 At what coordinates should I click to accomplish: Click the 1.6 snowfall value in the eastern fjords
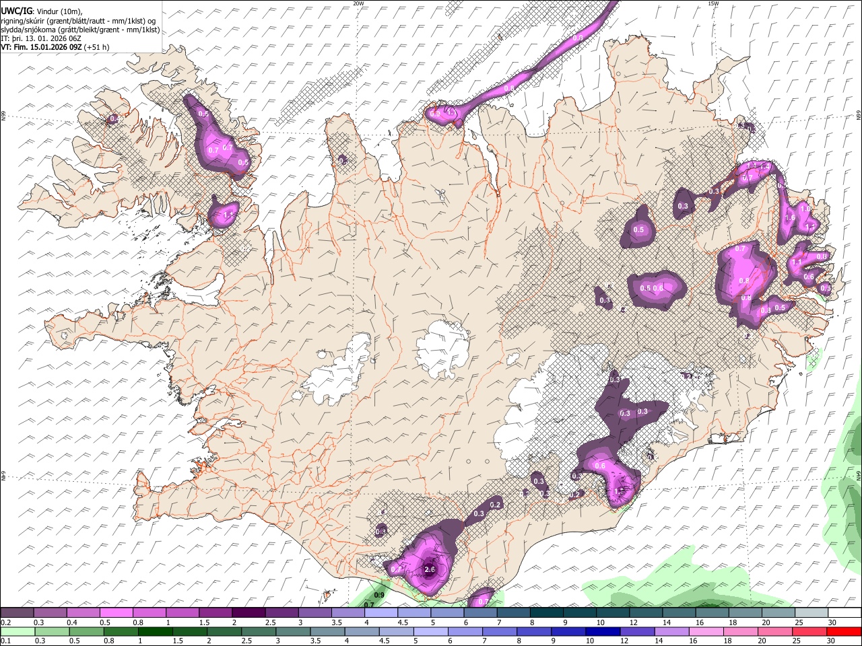point(791,218)
